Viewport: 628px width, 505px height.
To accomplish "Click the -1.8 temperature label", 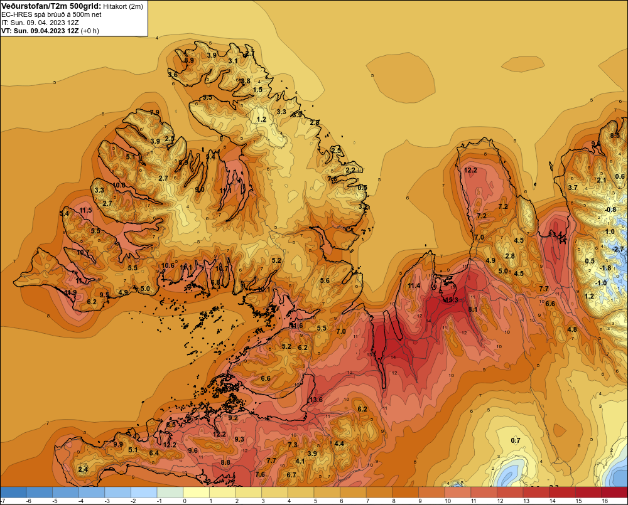I will pyautogui.click(x=605, y=268).
